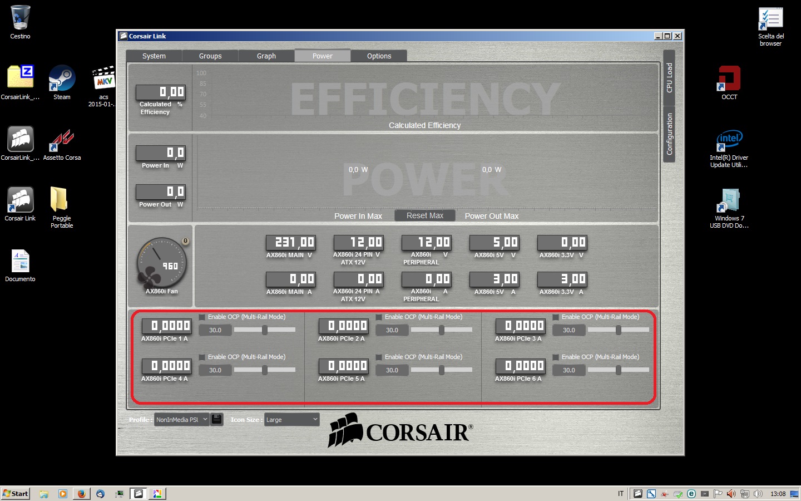This screenshot has width=801, height=501.
Task: Save the current profile with floppy icon
Action: pos(217,419)
